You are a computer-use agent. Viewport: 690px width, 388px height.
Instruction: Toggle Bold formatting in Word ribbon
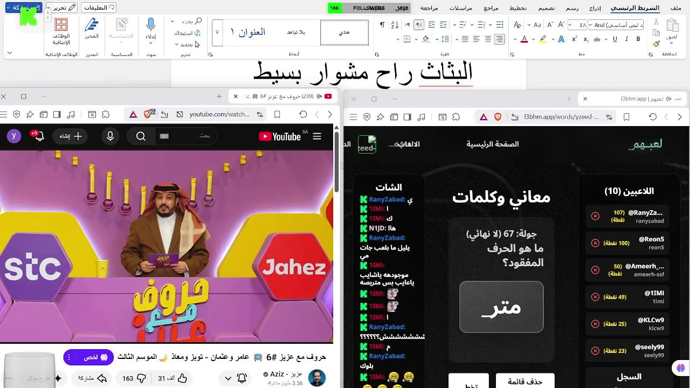pos(638,39)
